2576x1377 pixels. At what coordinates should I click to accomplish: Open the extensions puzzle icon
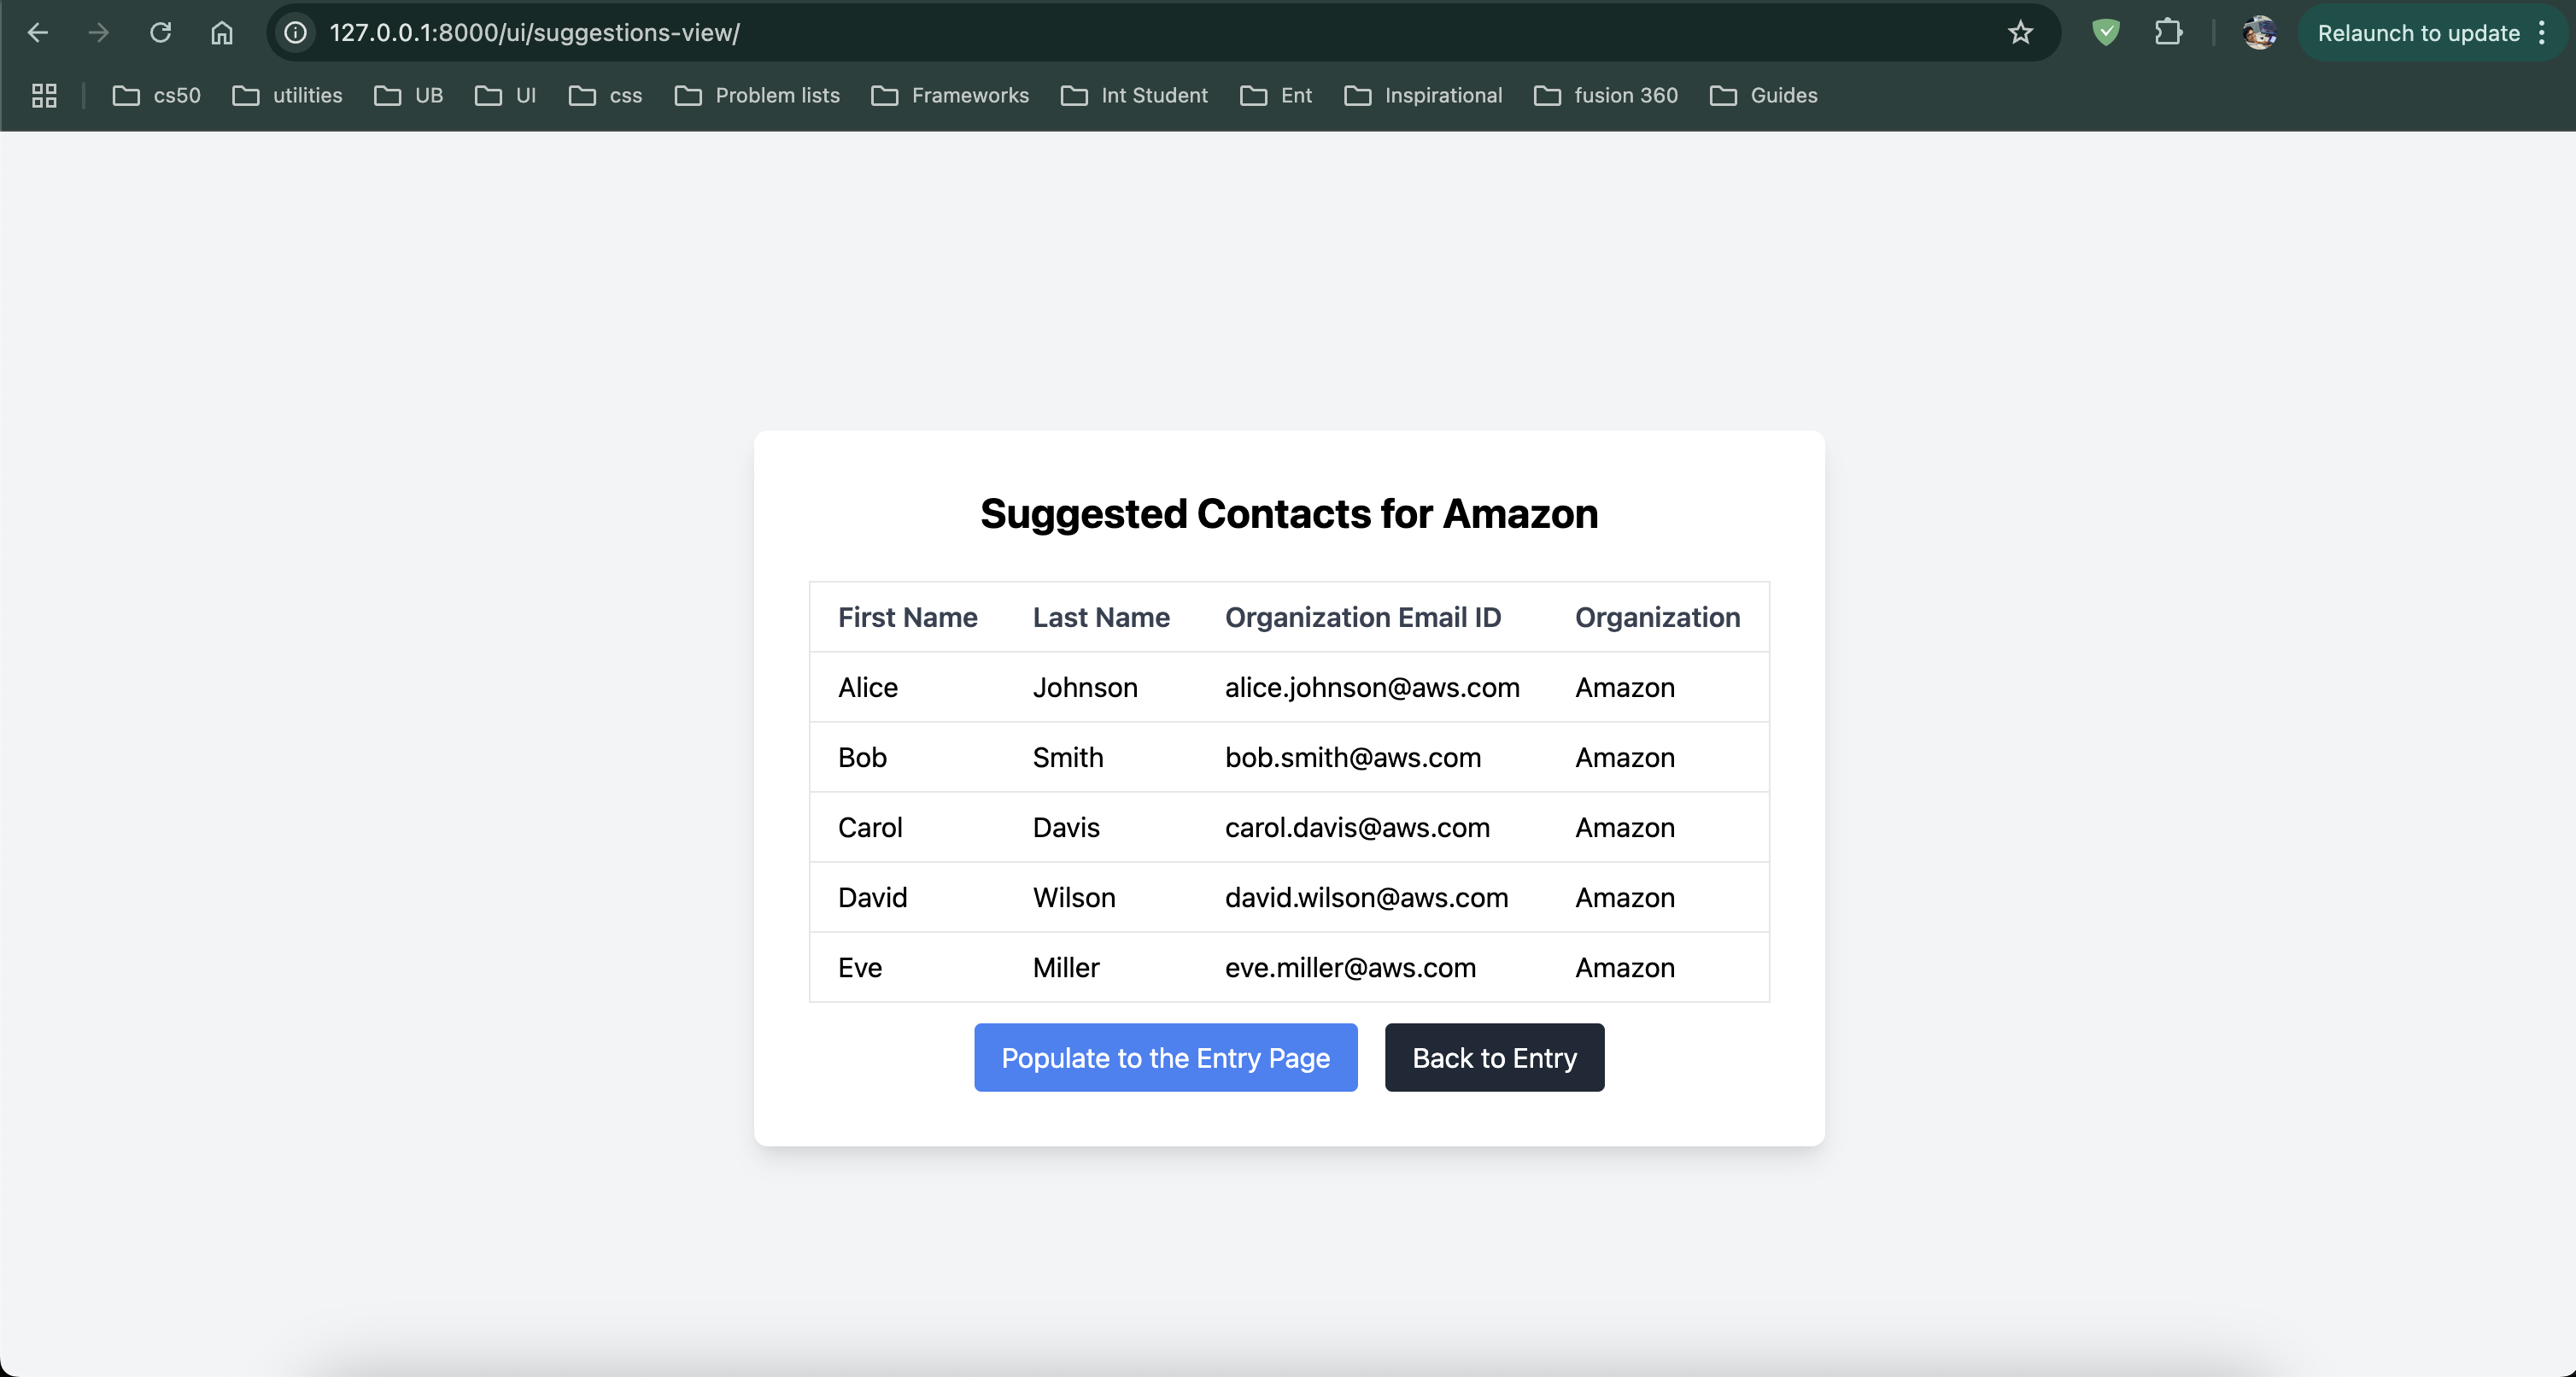tap(2167, 33)
